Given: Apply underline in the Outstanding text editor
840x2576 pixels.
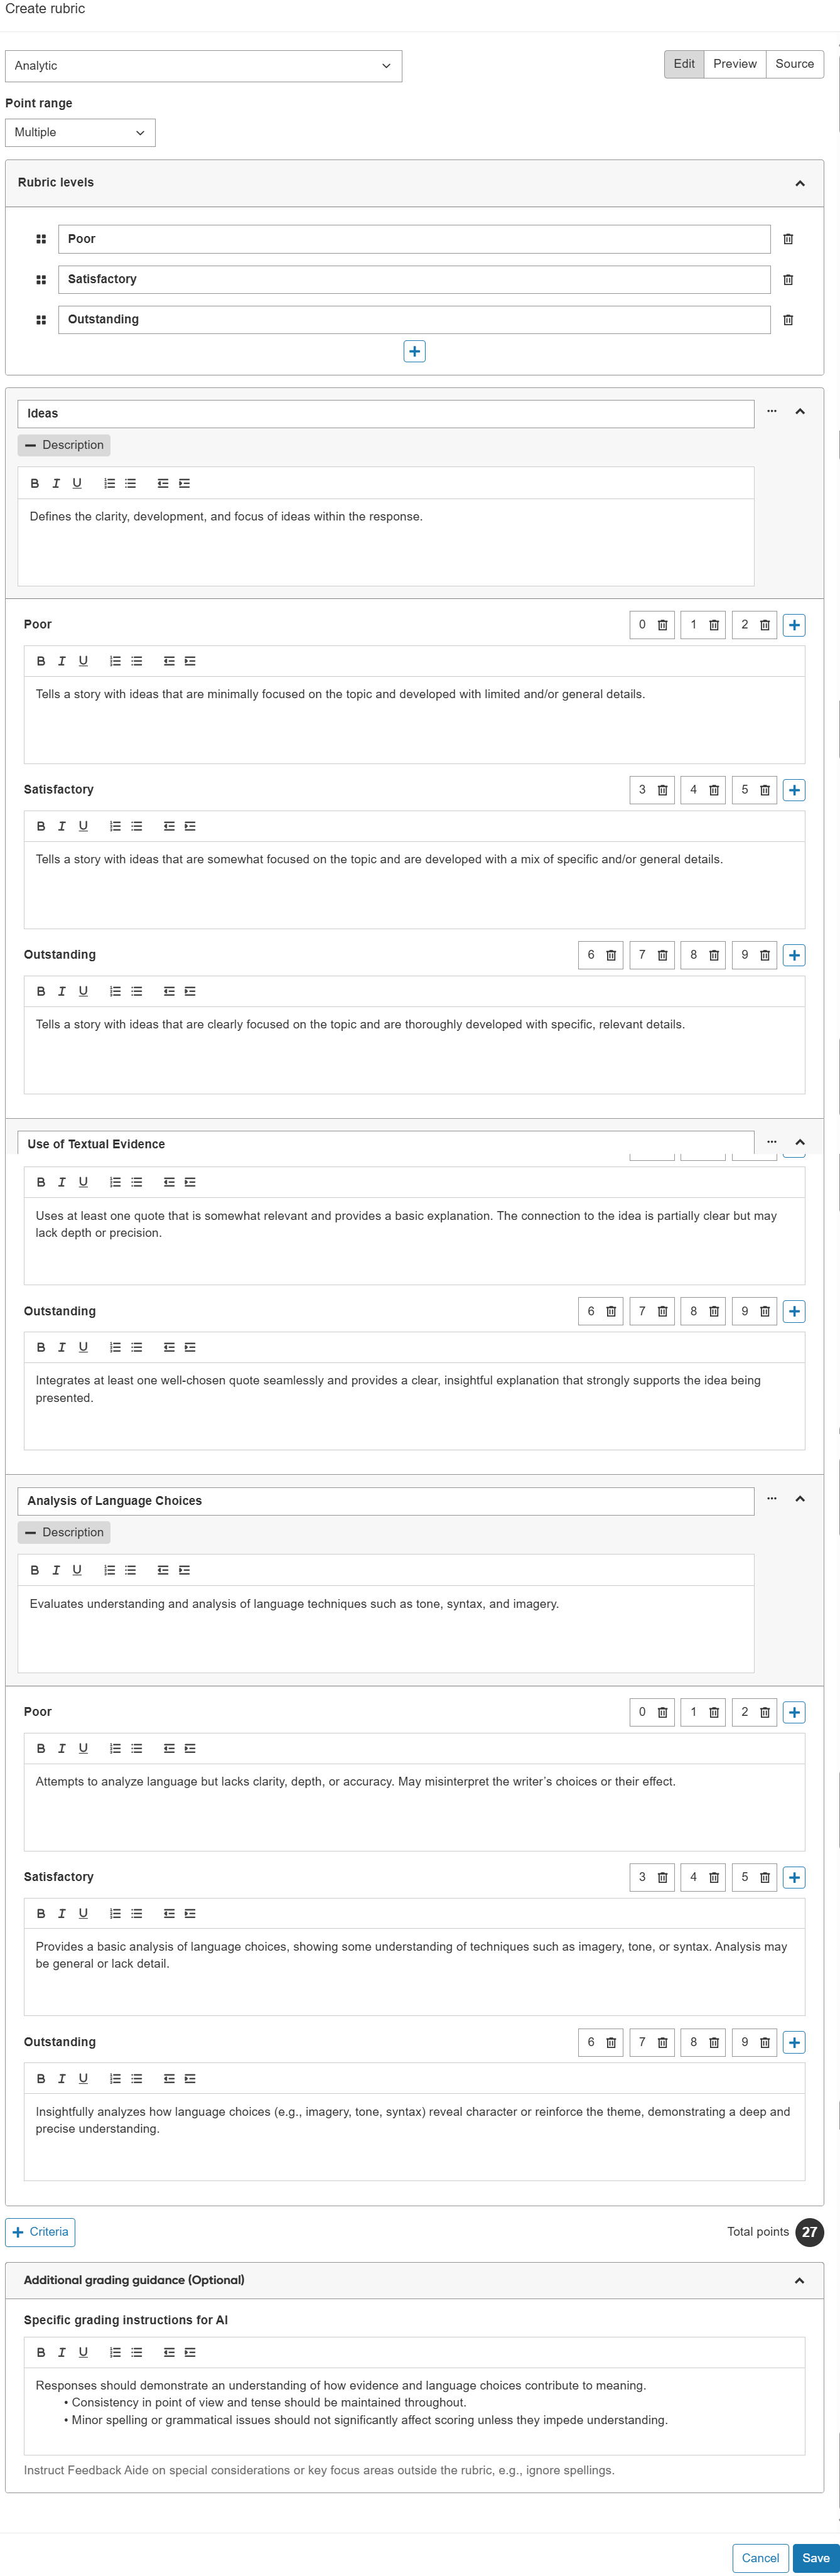Looking at the screenshot, I should coord(83,991).
